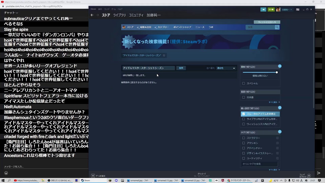Screen dimensions: 325x183
Task: Open the ウィッシュリスト (1) button
Action: 267,22
